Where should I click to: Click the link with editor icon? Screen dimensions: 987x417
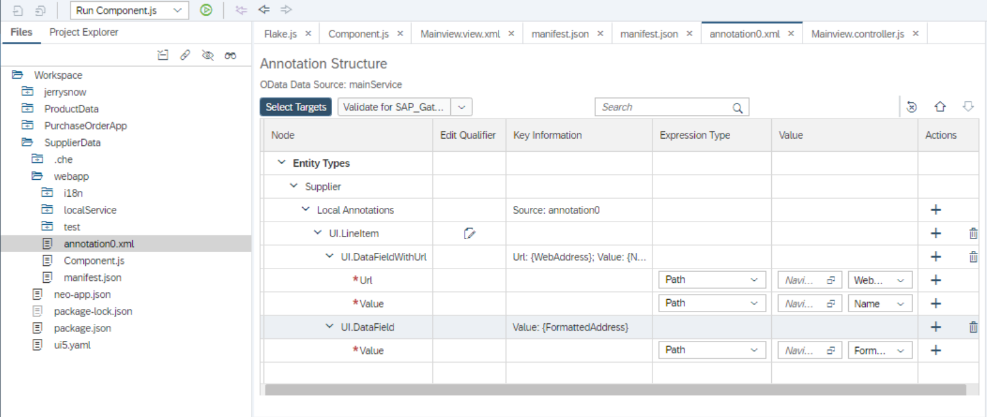(185, 55)
